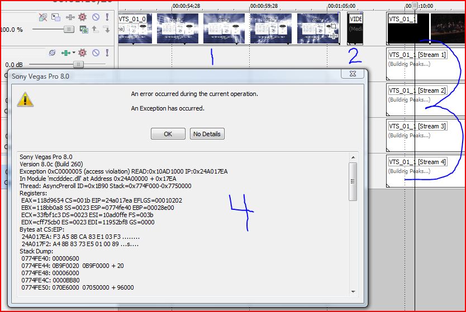Select the video track compositing mode icon

point(83,29)
